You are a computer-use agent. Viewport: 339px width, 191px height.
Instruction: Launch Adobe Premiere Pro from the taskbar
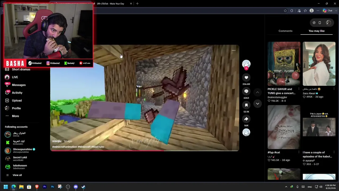coord(44,187)
